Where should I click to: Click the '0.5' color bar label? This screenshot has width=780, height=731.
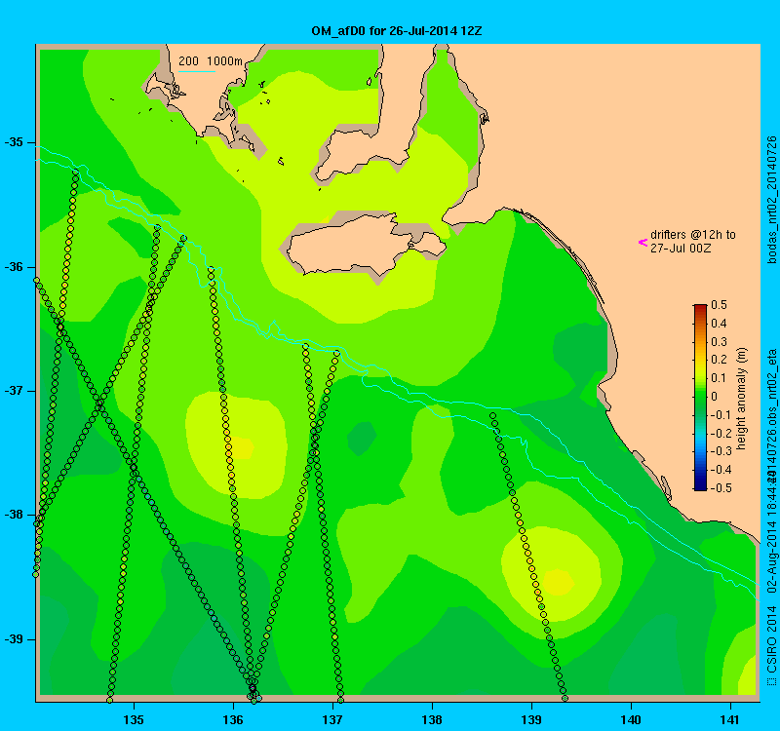pyautogui.click(x=719, y=305)
